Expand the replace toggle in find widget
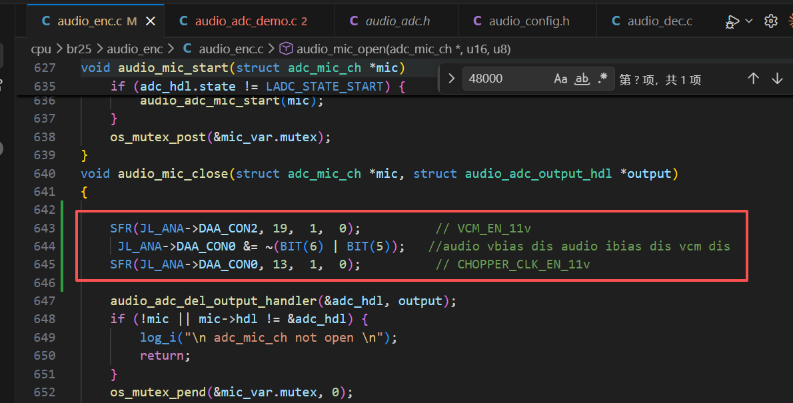This screenshot has width=793, height=403. [x=451, y=79]
